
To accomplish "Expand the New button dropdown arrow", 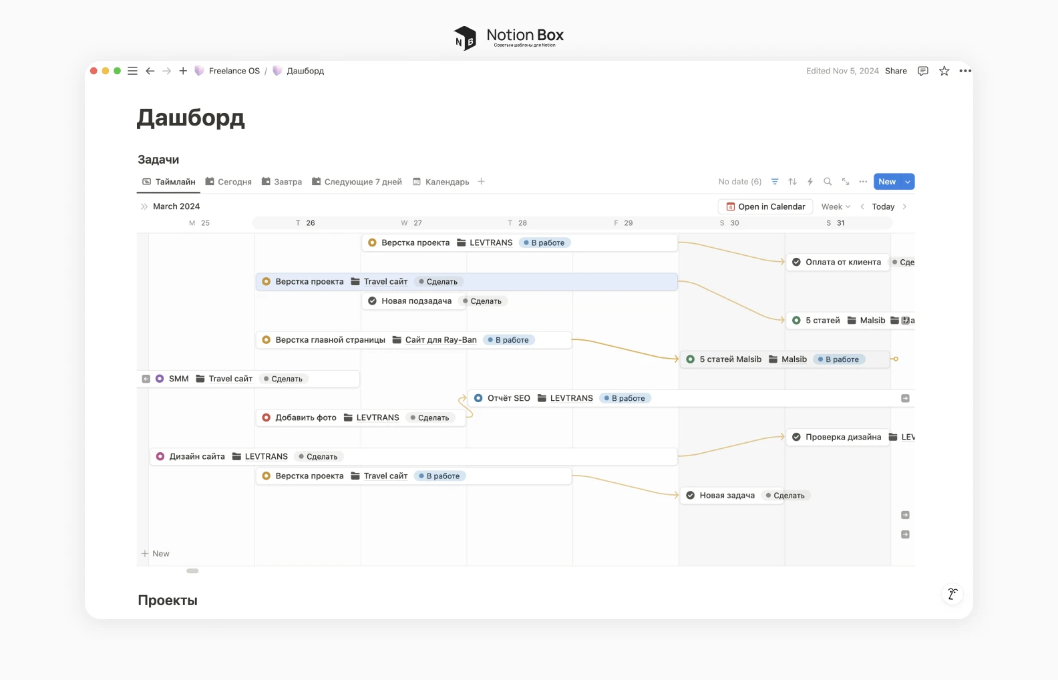I will pos(908,182).
